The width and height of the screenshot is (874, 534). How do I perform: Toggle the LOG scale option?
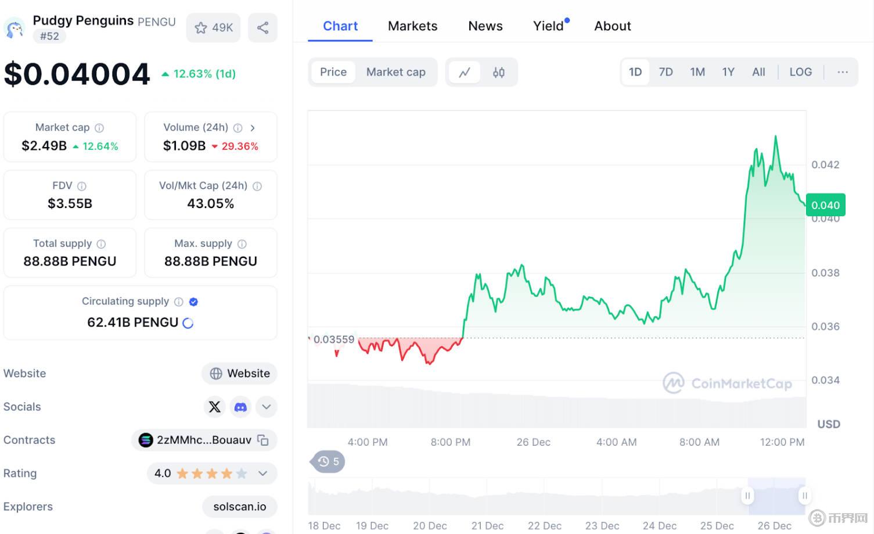click(x=800, y=72)
